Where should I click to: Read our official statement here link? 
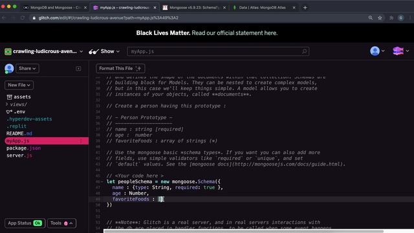pyautogui.click(x=234, y=33)
